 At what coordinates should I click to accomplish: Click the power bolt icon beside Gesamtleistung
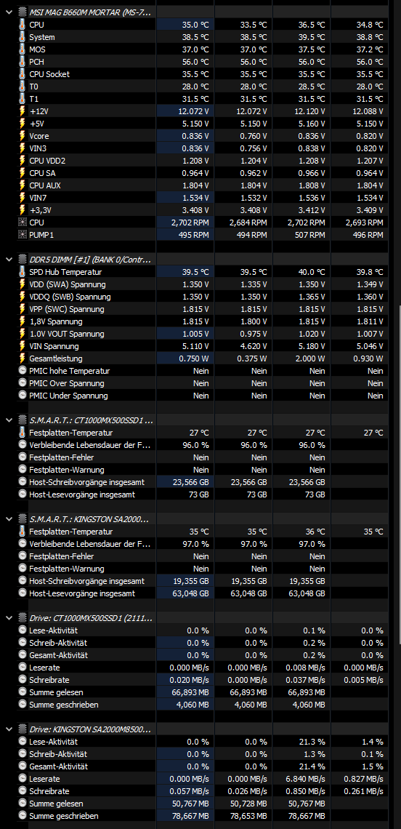[23, 359]
